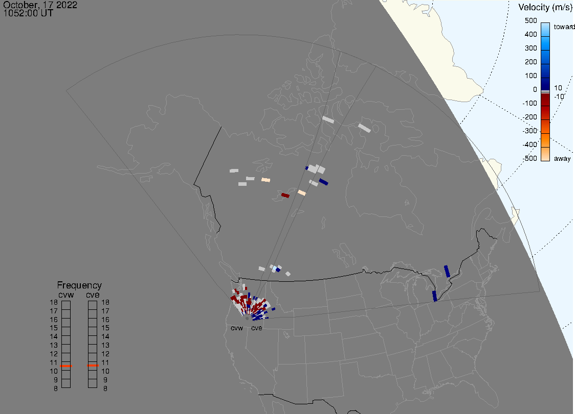575x414 pixels.
Task: Pick the dark red segment of velocity color bar
Action: pos(545,100)
